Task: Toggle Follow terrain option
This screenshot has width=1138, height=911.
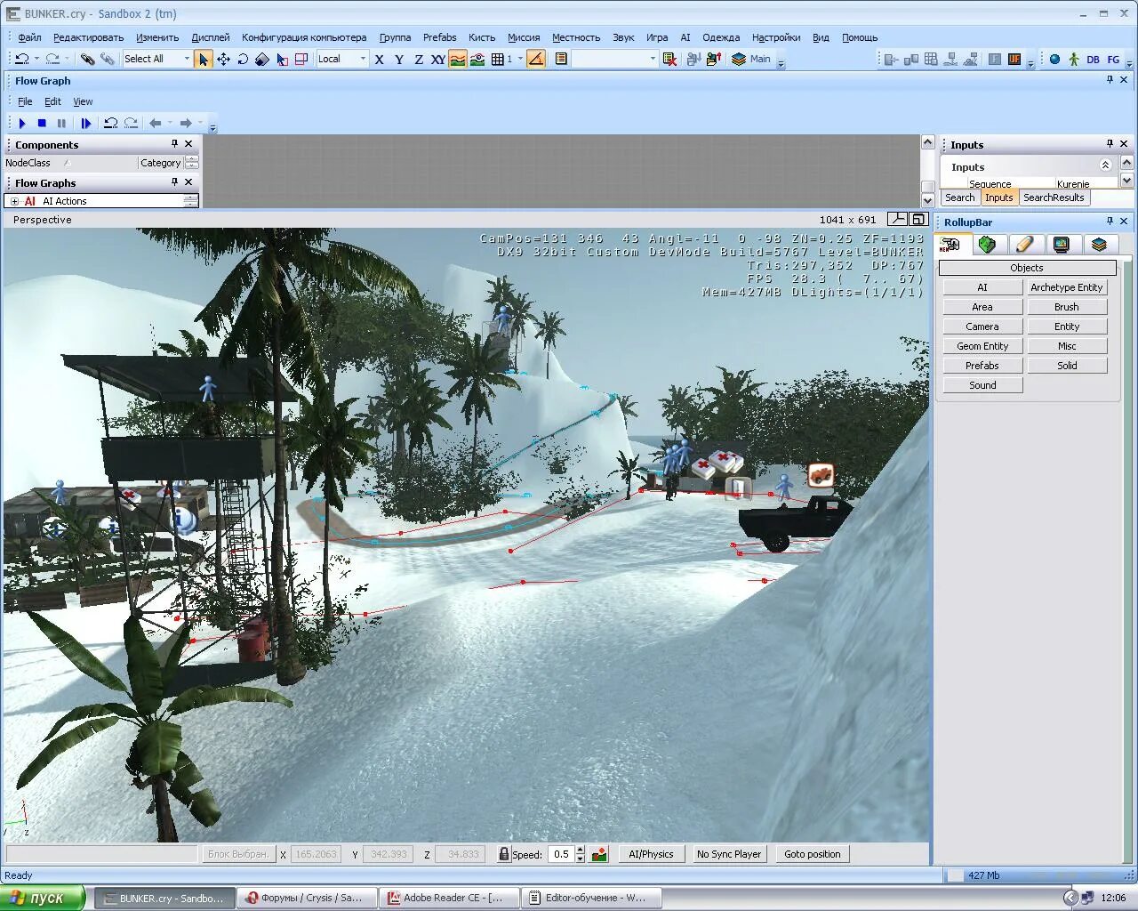Action: coord(458,59)
